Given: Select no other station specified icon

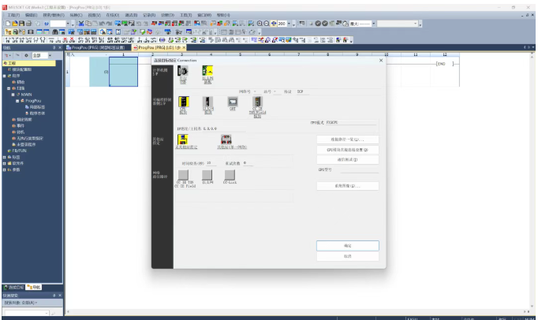Looking at the screenshot, I should pos(183,140).
